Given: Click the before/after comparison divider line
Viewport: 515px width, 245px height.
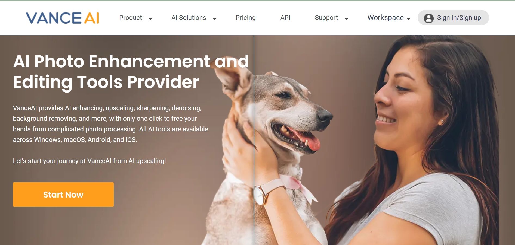Looking at the screenshot, I should [x=254, y=140].
